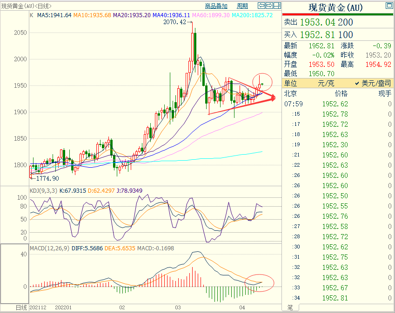395x313 pixels.
Task: Select the 07:59 tick row time
Action: [x=294, y=104]
